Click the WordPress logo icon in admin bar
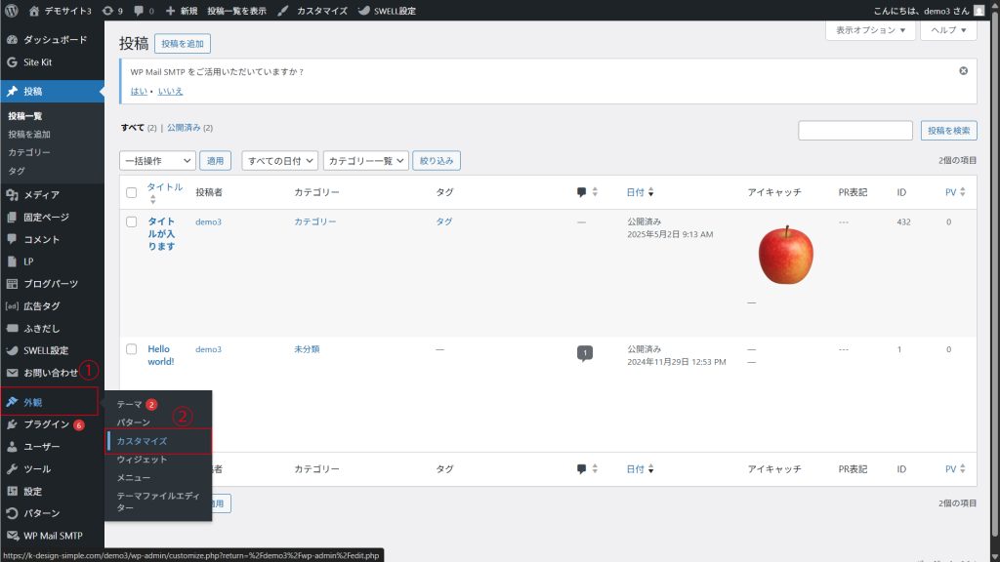Viewport: 1000px width, 562px height. [x=12, y=11]
